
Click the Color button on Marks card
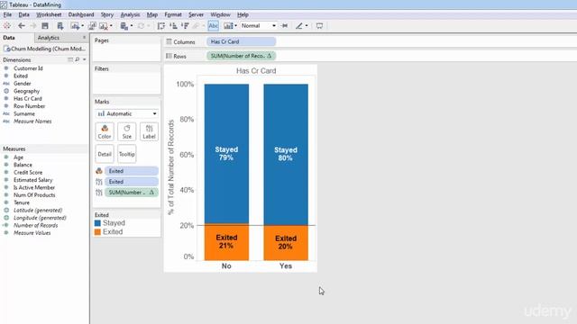pos(105,132)
